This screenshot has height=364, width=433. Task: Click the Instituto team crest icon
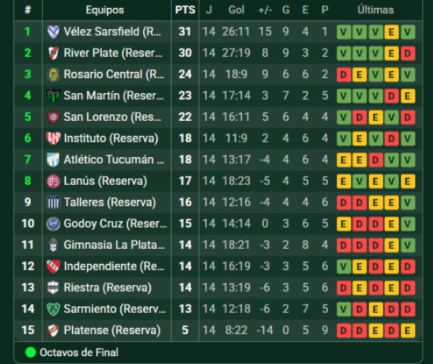(x=53, y=139)
